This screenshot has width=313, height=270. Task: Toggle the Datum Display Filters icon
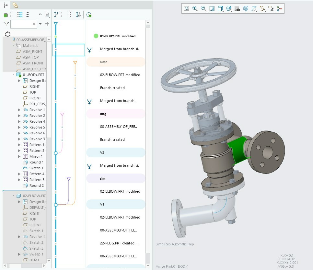(x=262, y=9)
